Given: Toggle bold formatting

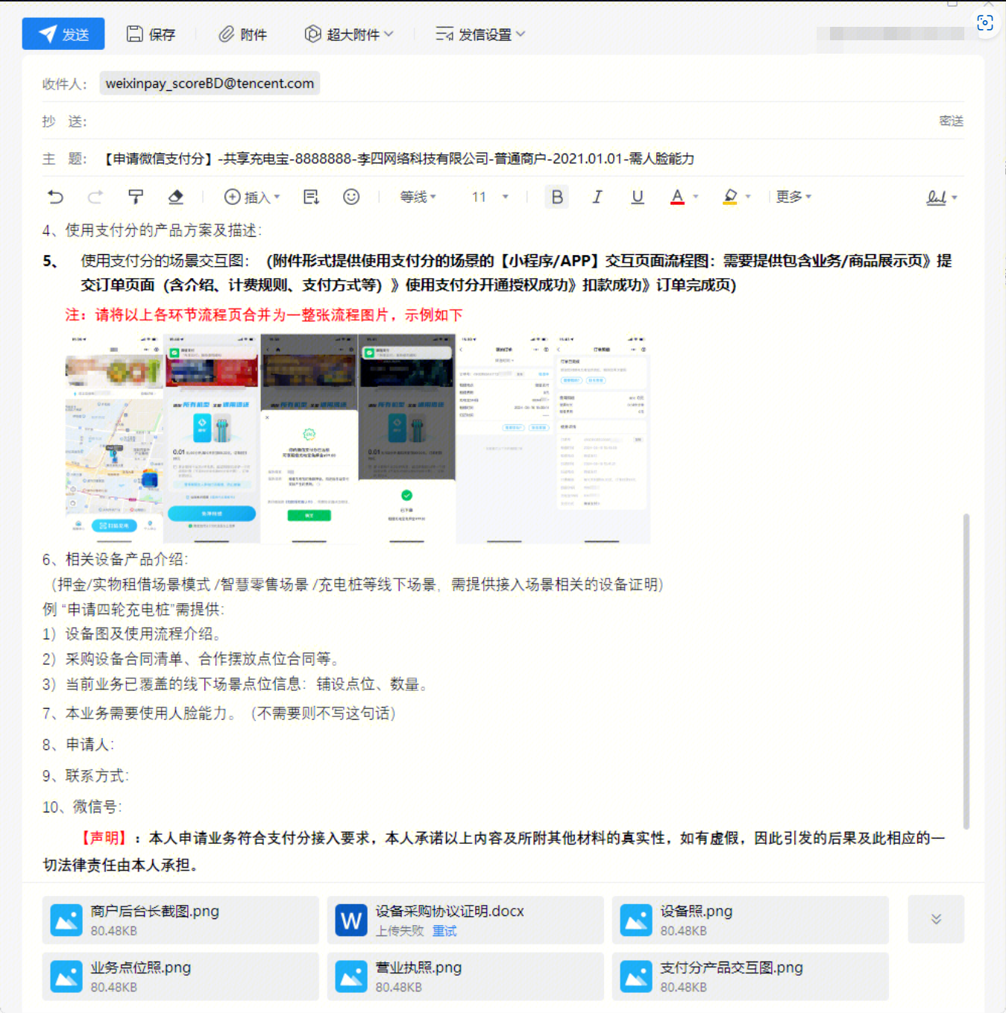Looking at the screenshot, I should click(x=557, y=197).
